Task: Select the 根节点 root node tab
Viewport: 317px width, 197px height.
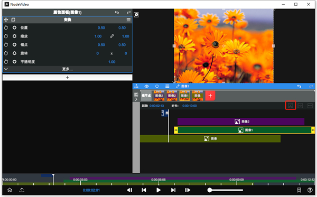Action: point(146,96)
